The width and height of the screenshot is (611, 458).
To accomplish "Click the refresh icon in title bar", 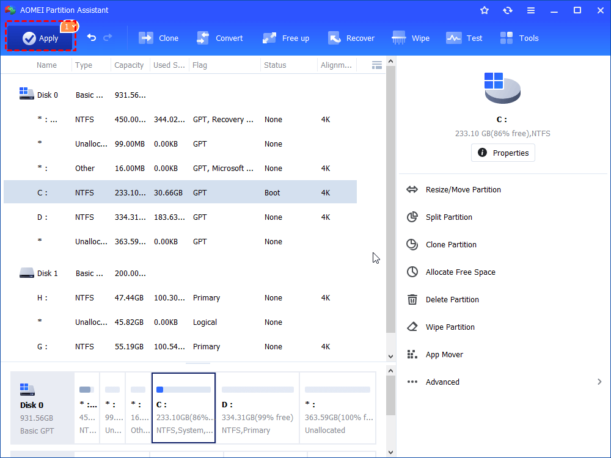I will pos(507,10).
